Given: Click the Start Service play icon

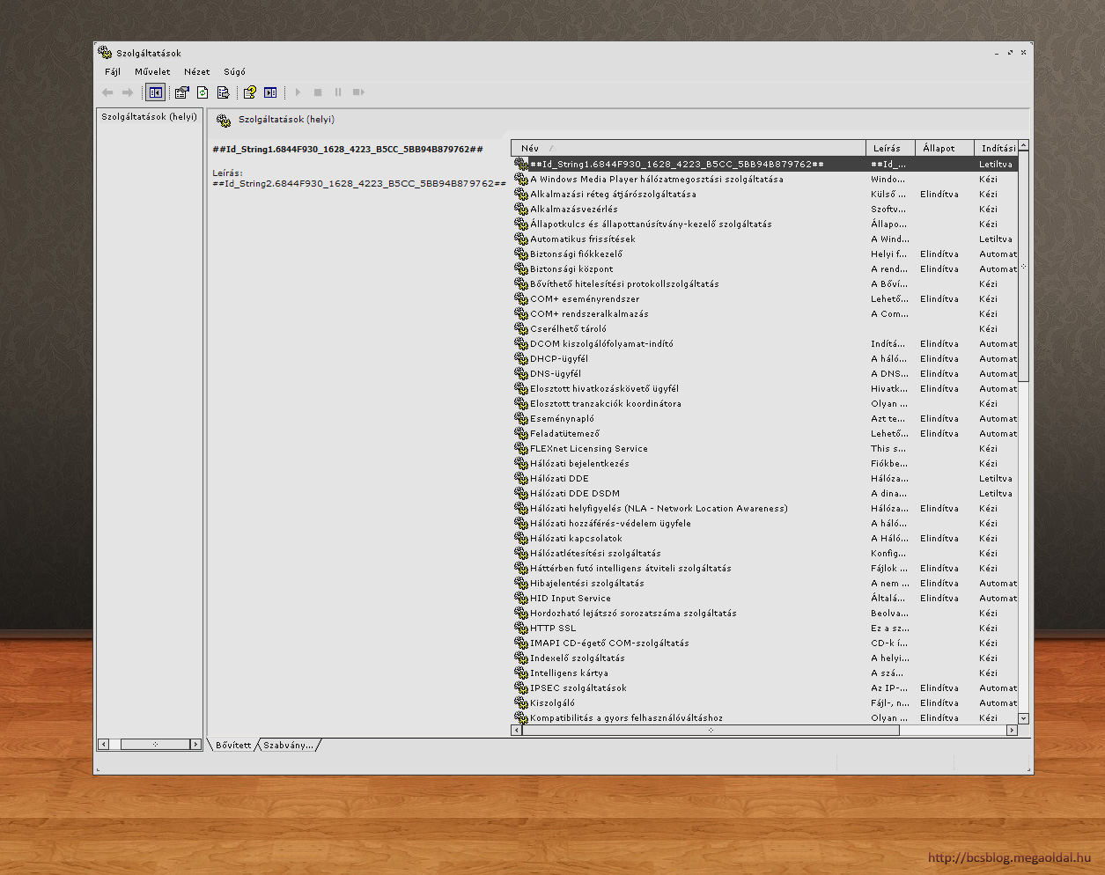Looking at the screenshot, I should 298,92.
